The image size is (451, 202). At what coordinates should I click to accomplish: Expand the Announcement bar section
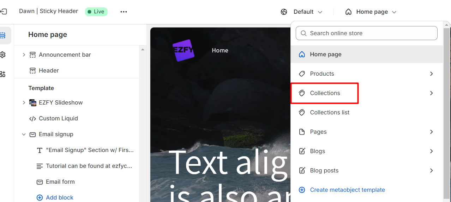point(24,55)
